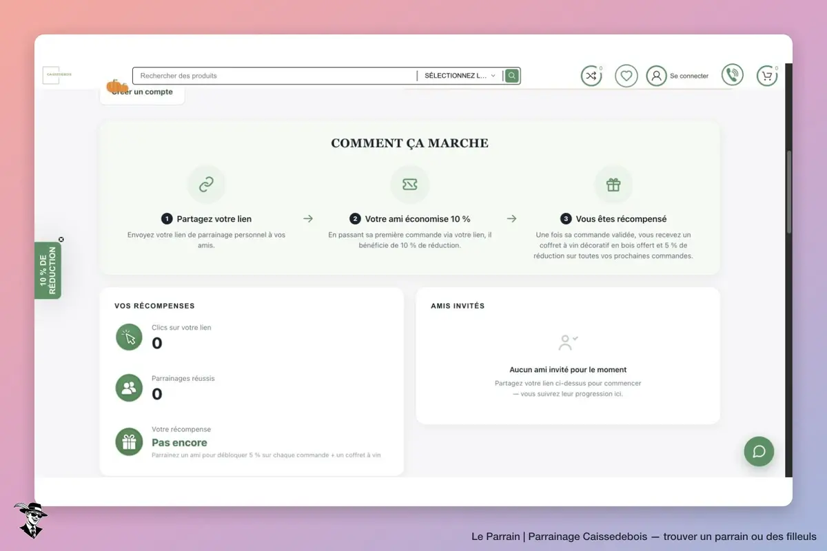Open the 10 % de réduction side tab

point(48,271)
